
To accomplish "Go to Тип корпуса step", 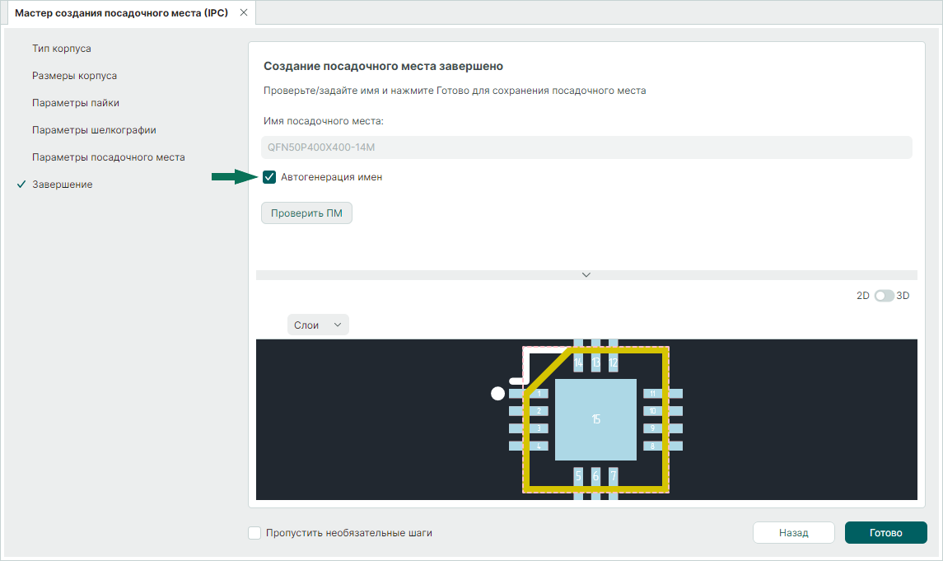I will pos(62,49).
